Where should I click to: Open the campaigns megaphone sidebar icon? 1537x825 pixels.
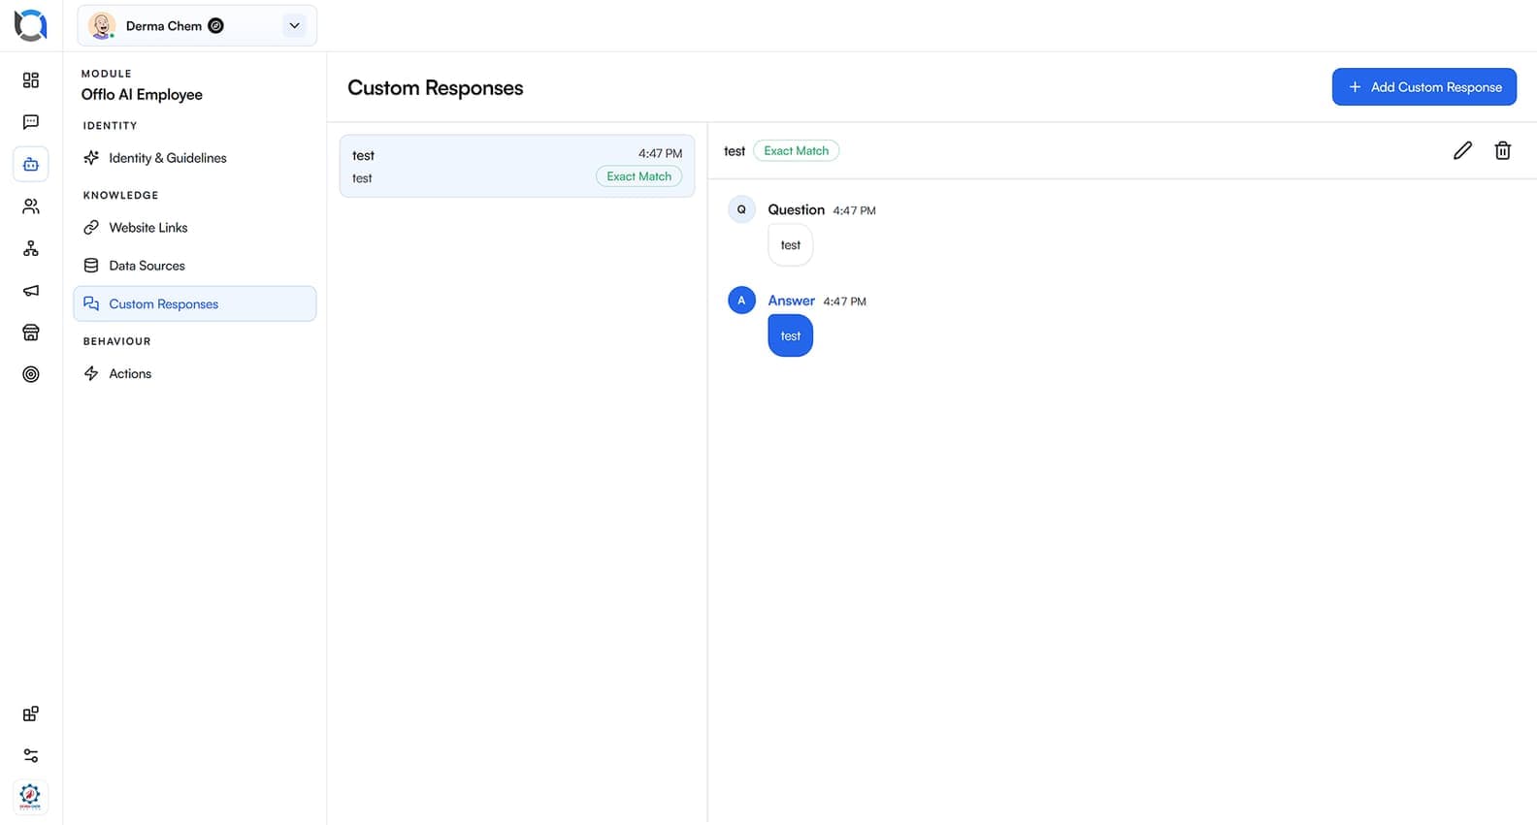31,291
